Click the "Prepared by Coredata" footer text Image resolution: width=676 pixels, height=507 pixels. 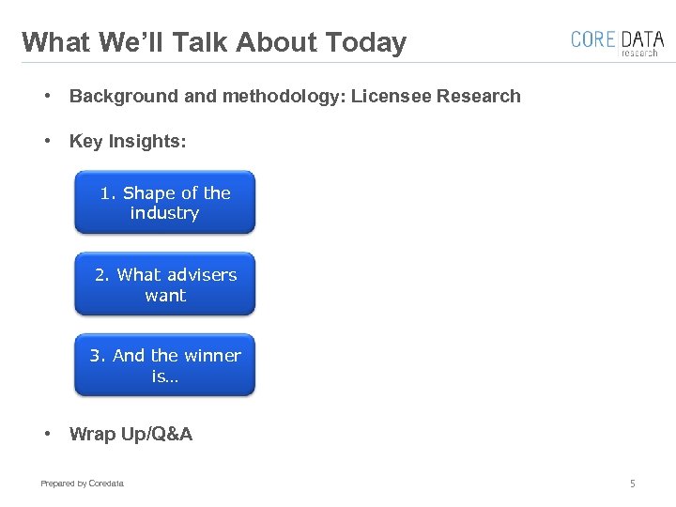(x=82, y=484)
